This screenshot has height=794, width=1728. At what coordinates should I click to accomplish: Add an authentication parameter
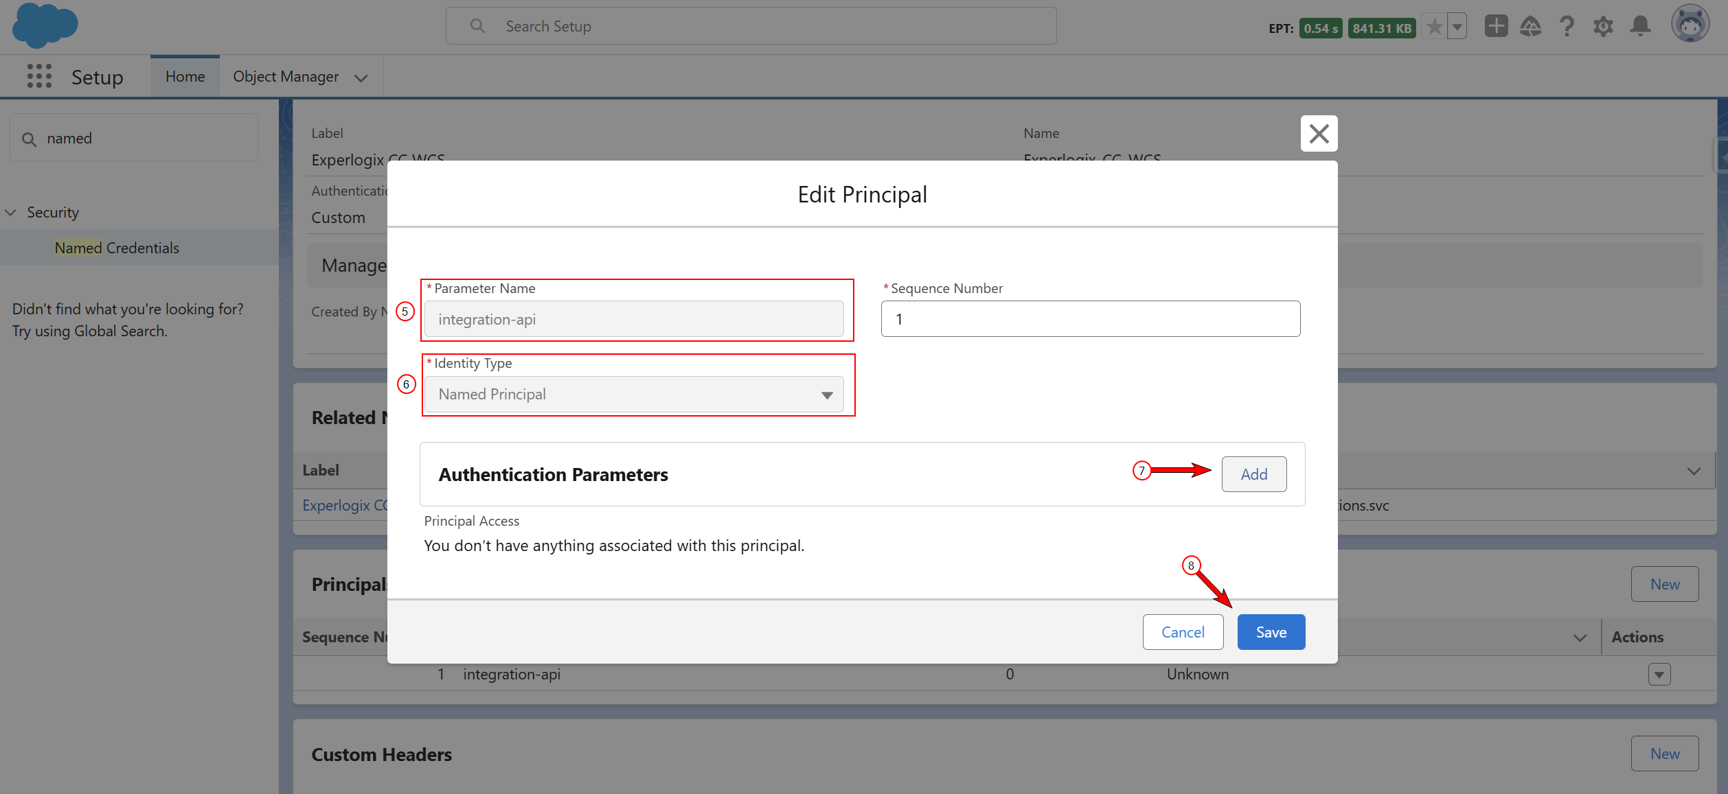pos(1254,474)
